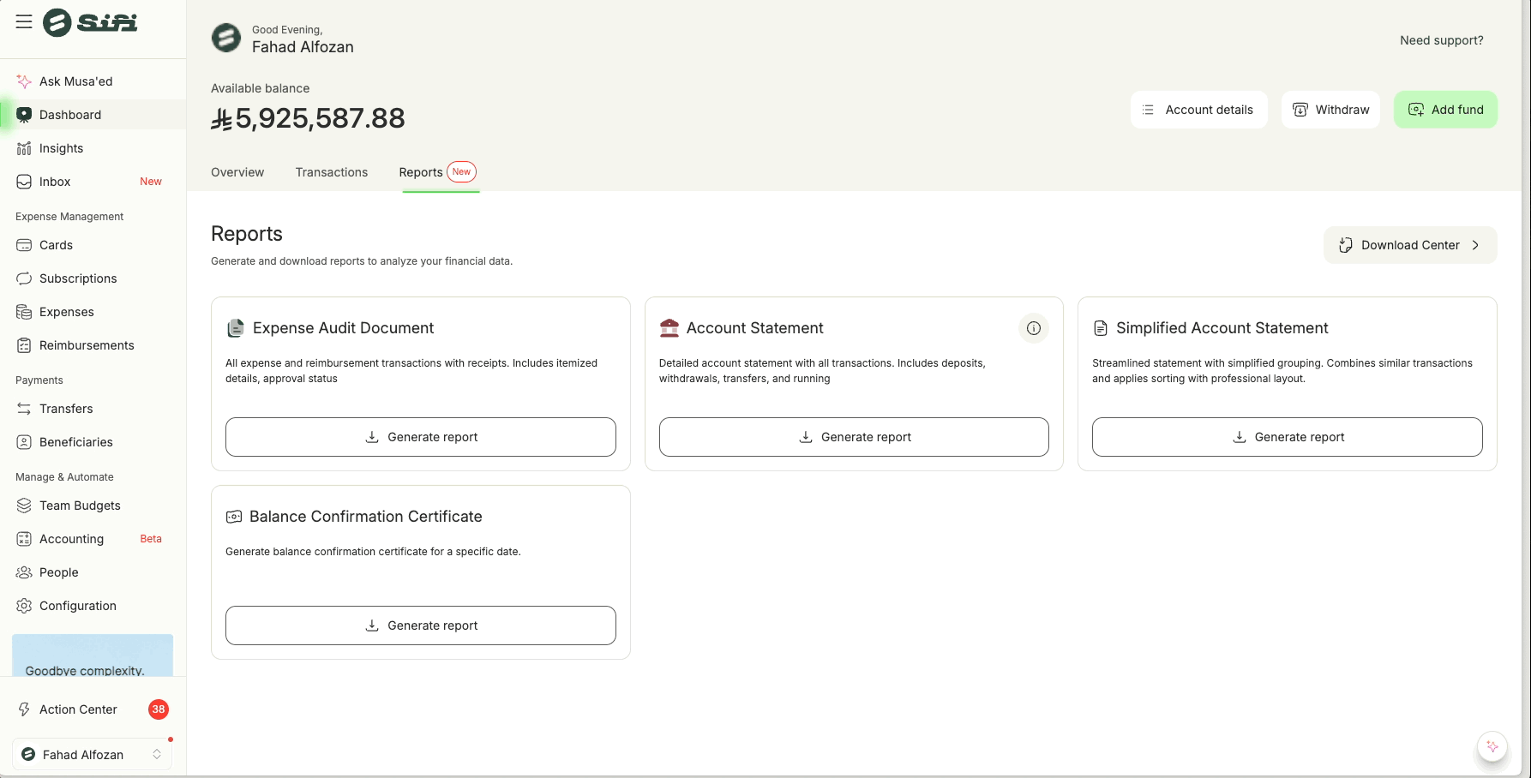Open the Action Center notifications
Screen dimensions: 1531x778
click(78, 709)
